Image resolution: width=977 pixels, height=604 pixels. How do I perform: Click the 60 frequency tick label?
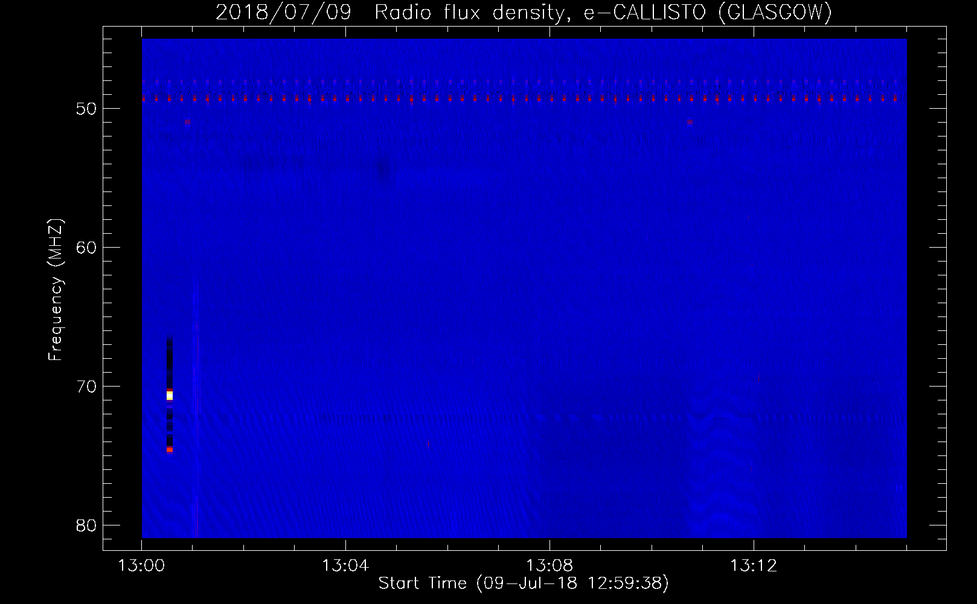87,247
